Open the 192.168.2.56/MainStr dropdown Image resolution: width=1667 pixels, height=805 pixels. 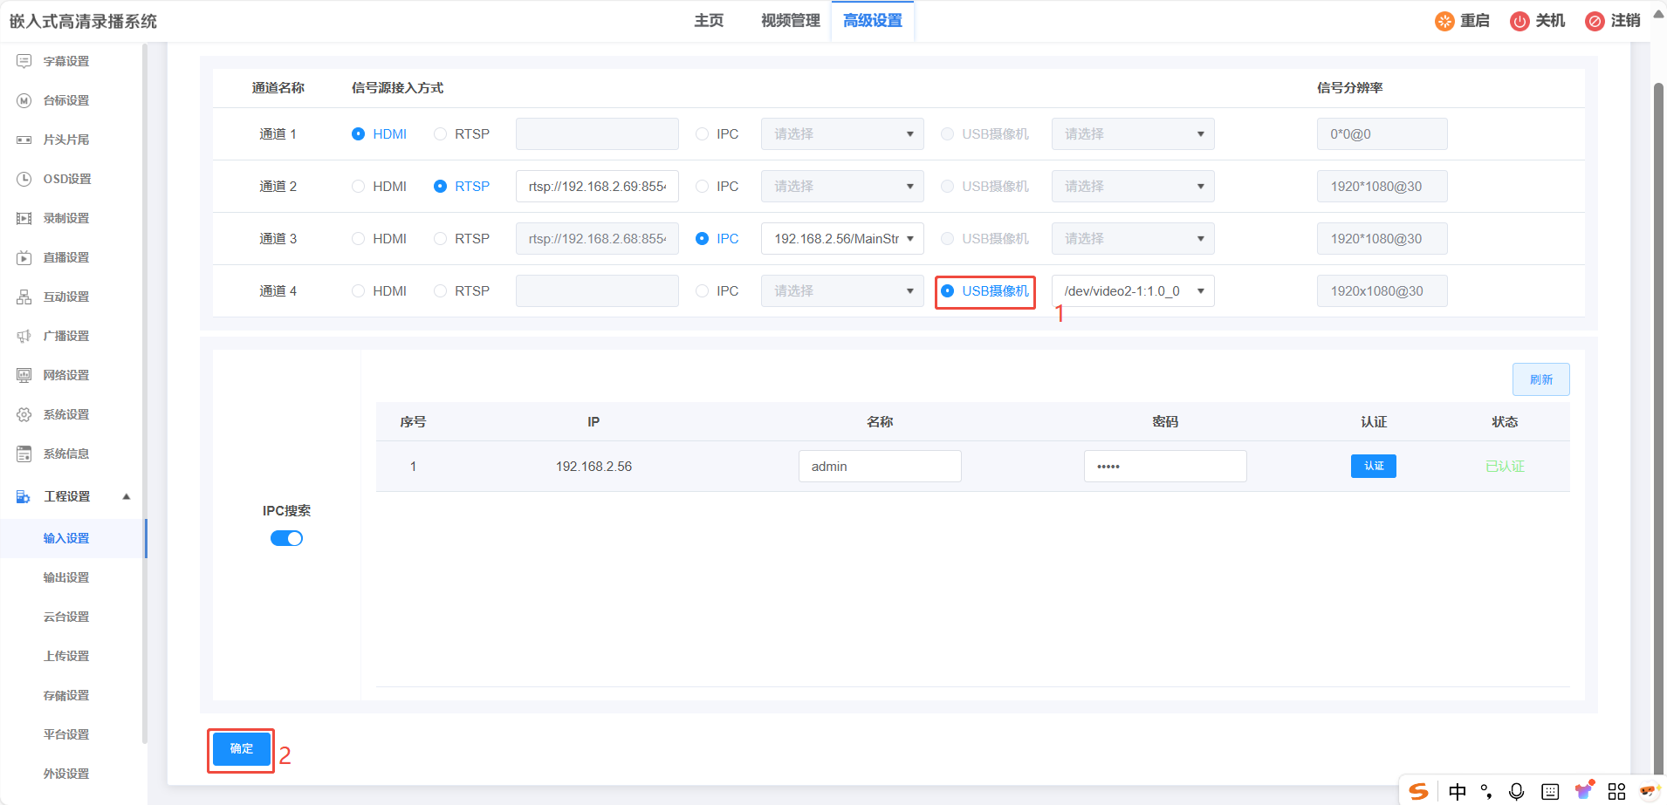(842, 238)
